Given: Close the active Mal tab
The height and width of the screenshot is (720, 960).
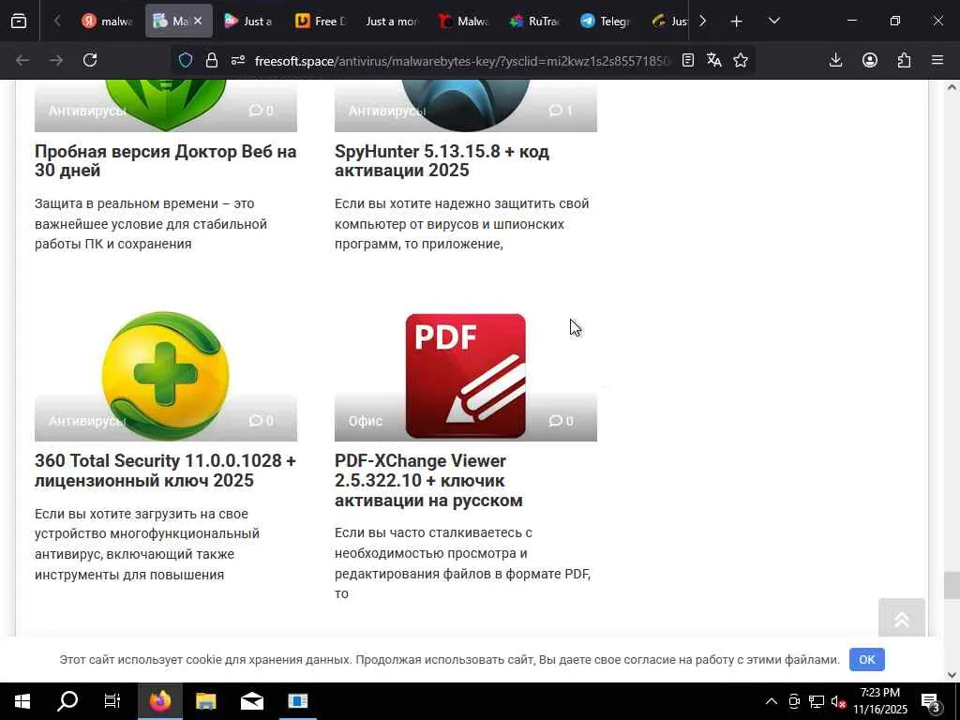Looking at the screenshot, I should tap(198, 21).
